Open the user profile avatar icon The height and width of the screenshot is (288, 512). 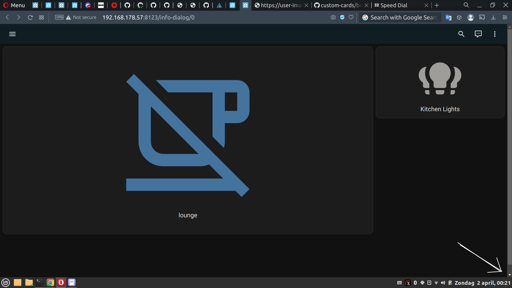[471, 17]
